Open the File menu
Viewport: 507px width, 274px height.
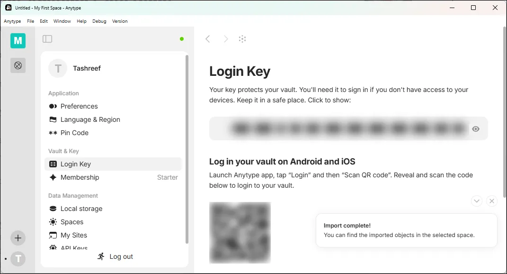(30, 21)
